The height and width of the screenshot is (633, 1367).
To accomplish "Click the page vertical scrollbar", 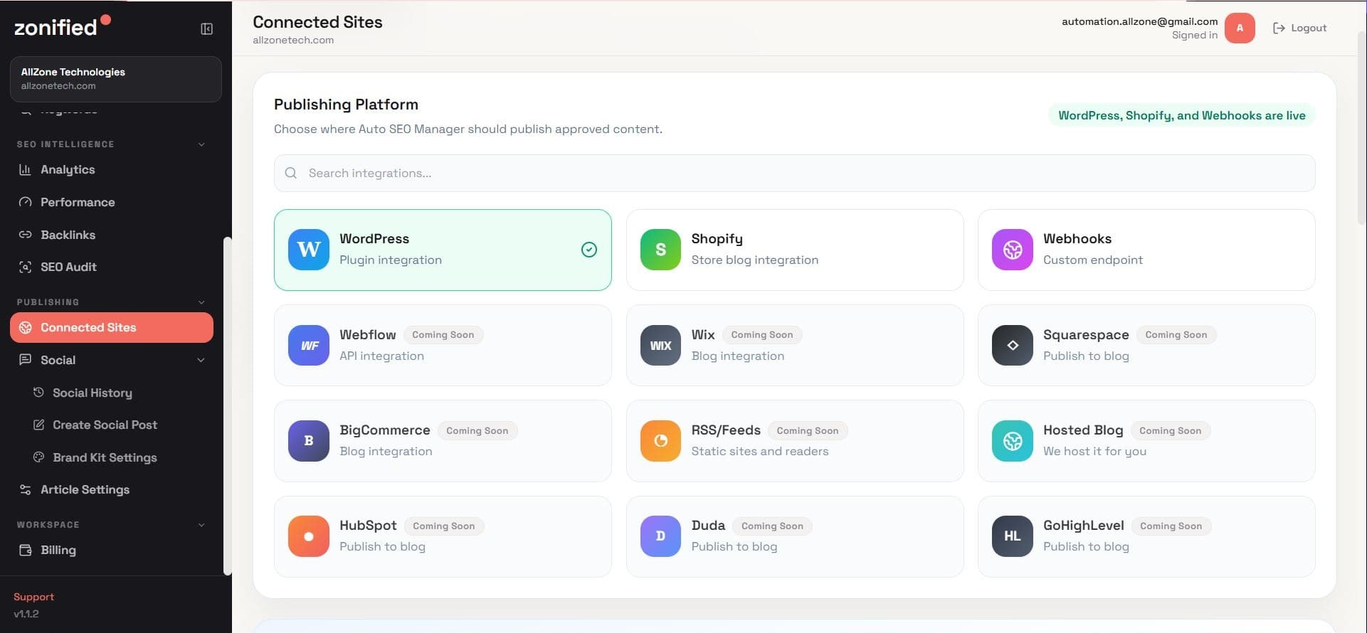I will pyautogui.click(x=1362, y=128).
